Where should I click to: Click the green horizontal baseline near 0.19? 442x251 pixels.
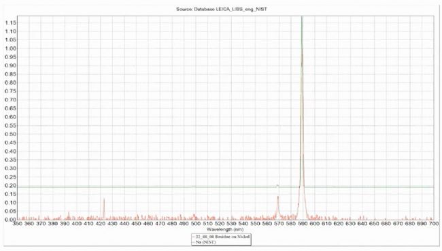(141, 187)
